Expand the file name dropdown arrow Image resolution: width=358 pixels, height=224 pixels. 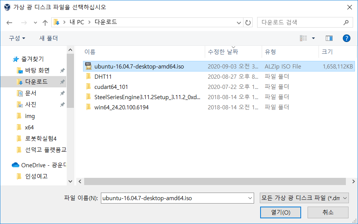coord(250,198)
